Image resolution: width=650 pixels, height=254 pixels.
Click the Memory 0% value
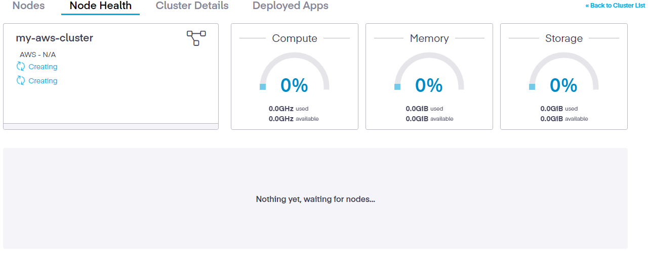point(429,85)
